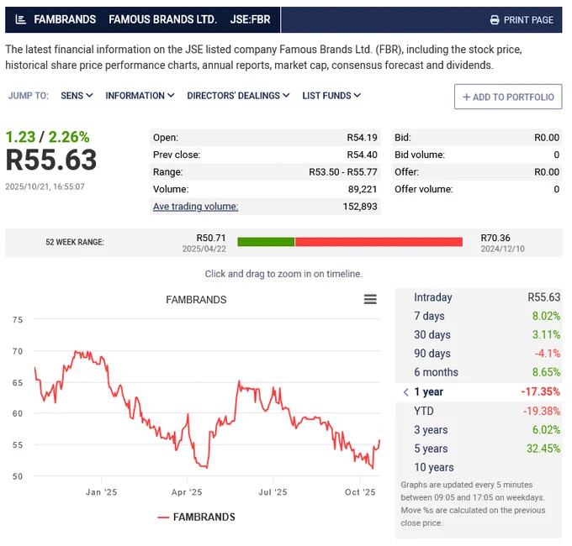Click the -17.35% one year return

[540, 392]
